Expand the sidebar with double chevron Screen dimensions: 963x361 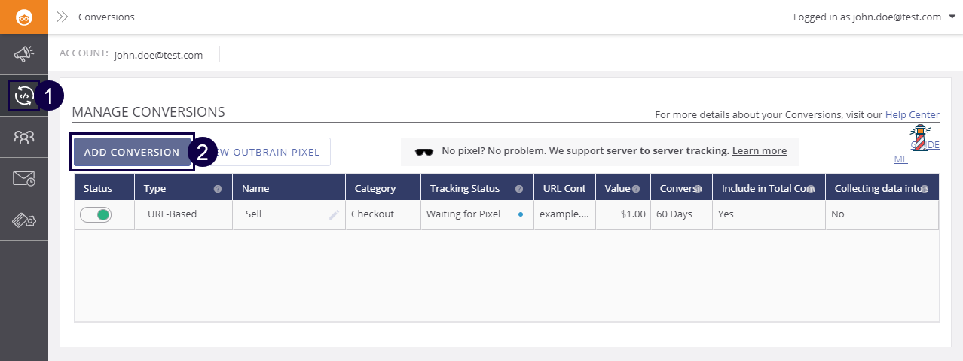click(x=63, y=17)
